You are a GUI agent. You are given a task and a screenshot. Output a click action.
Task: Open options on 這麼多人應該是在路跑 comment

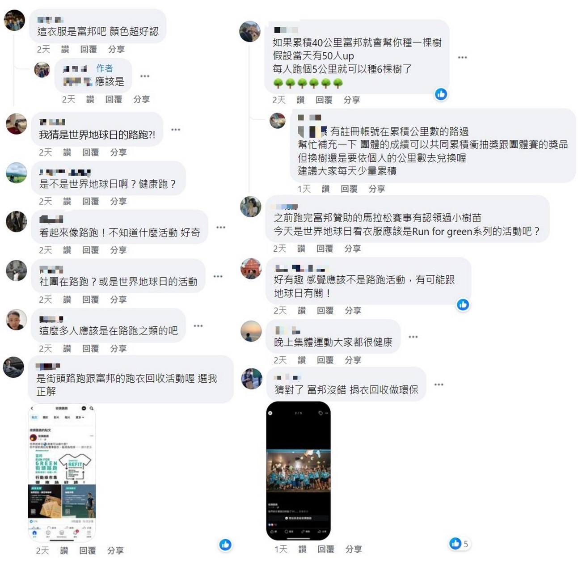click(198, 326)
